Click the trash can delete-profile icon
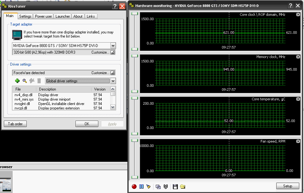Image resolution: width=304 pixels, height=193 pixels. (39, 81)
